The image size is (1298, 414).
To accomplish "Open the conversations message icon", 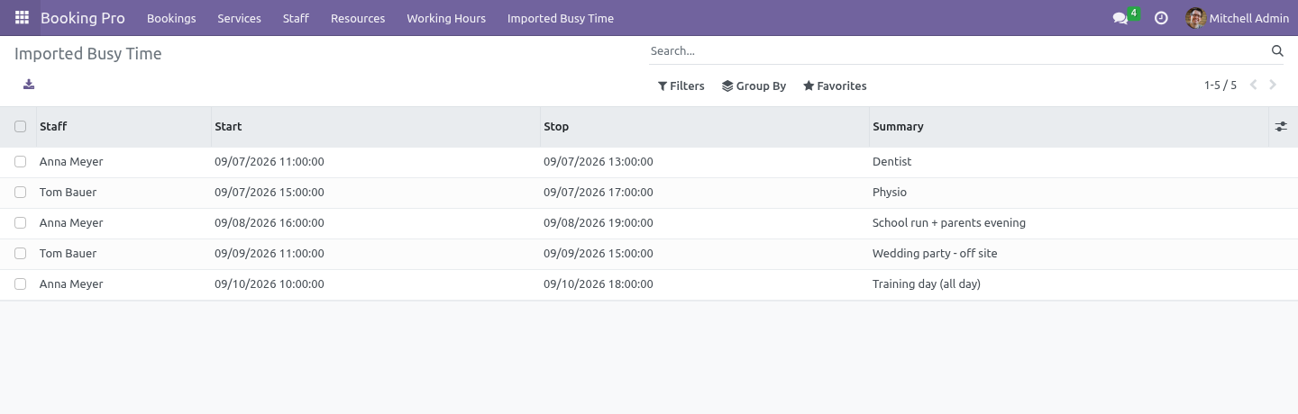I will click(1120, 18).
